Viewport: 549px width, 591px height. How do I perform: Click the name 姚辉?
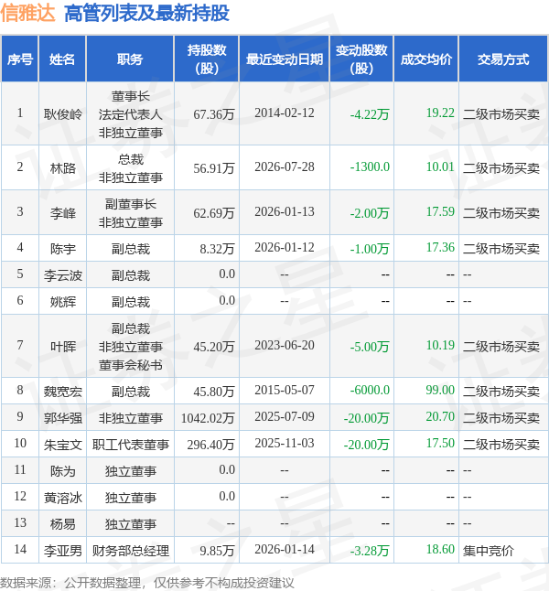click(x=62, y=302)
